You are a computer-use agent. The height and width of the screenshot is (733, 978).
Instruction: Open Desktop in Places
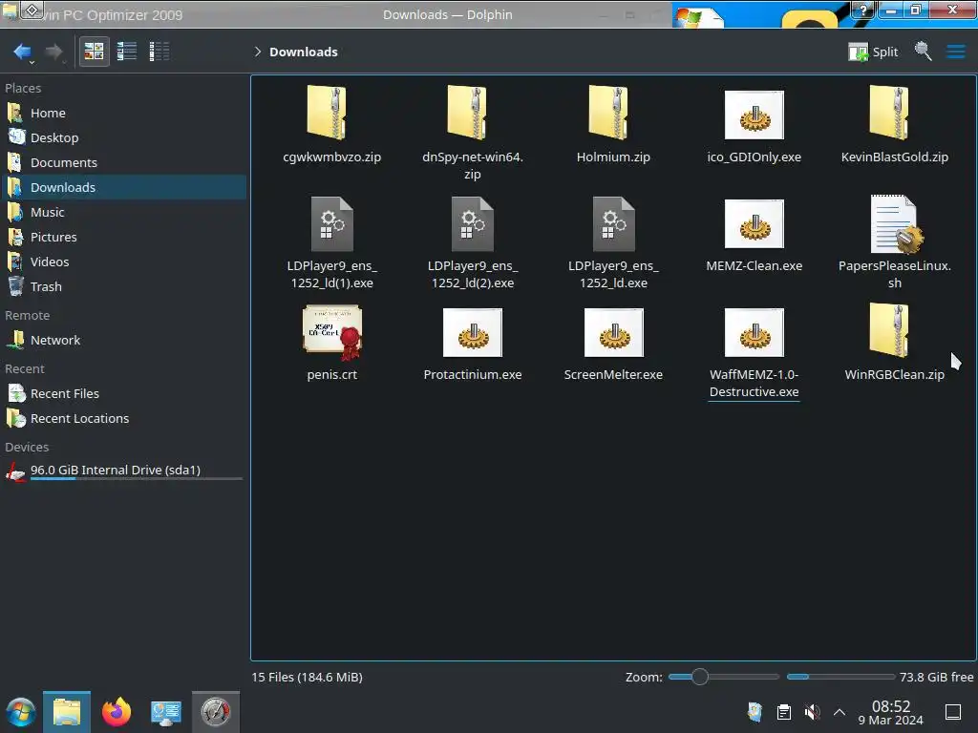(x=125, y=137)
